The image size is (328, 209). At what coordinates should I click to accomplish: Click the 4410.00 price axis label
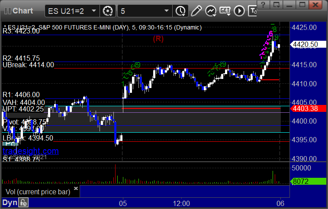(304, 84)
